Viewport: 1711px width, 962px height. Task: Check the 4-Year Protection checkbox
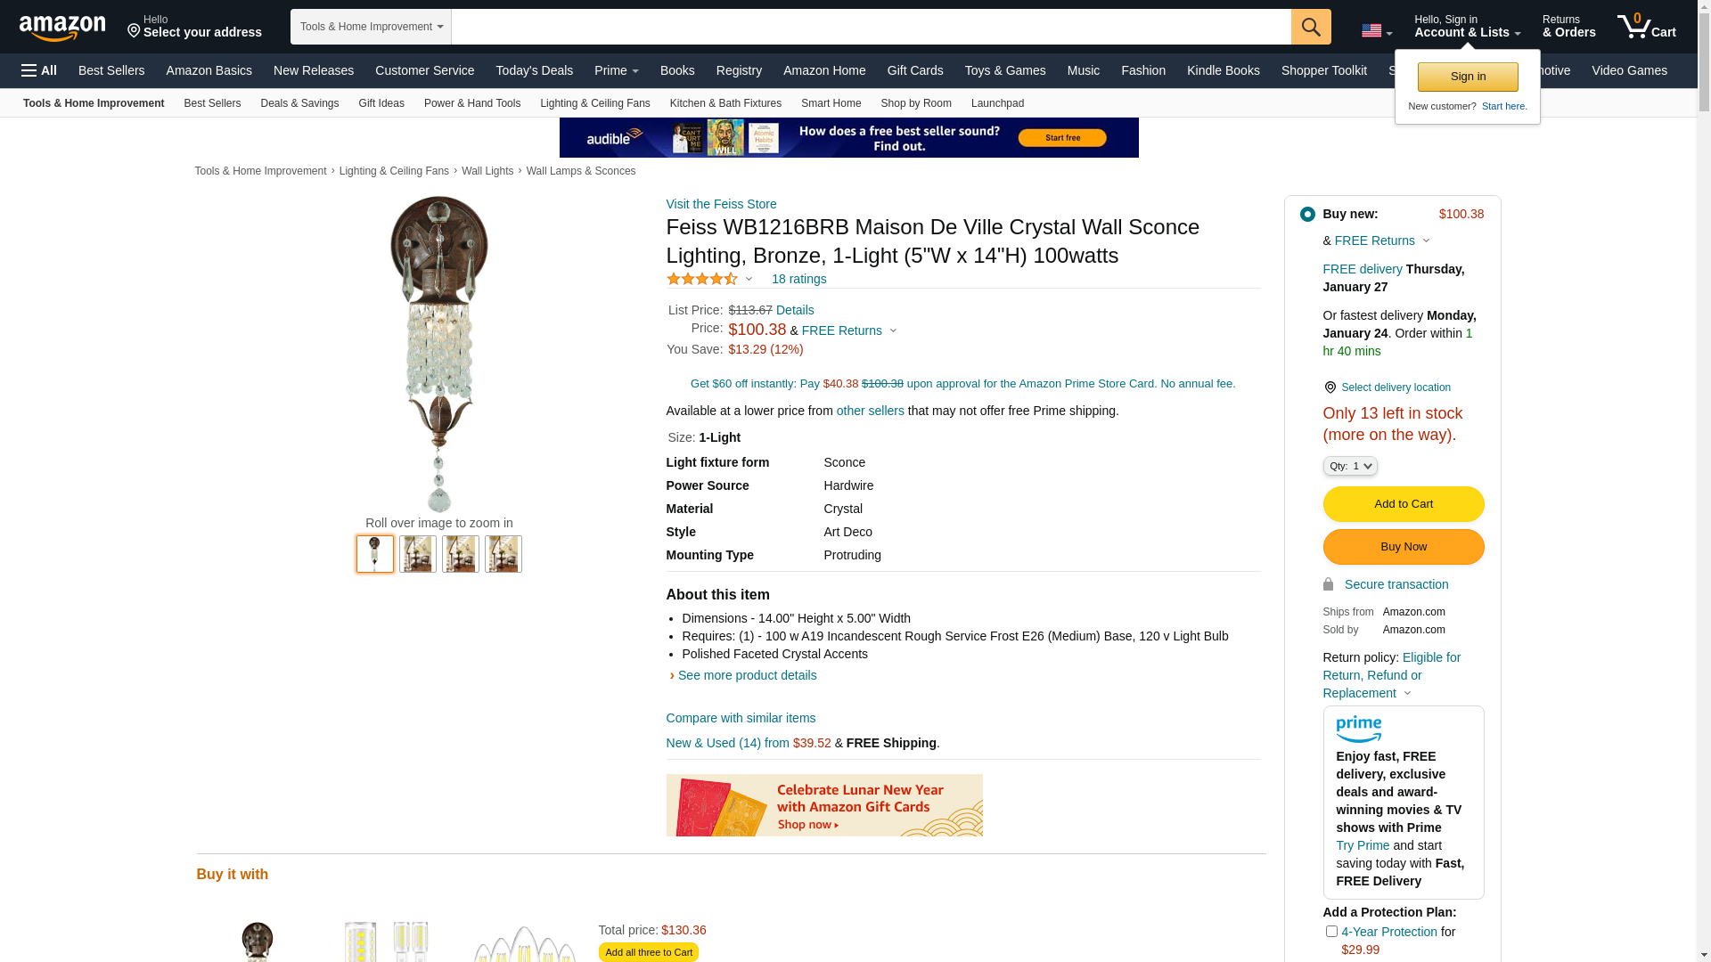[1331, 931]
